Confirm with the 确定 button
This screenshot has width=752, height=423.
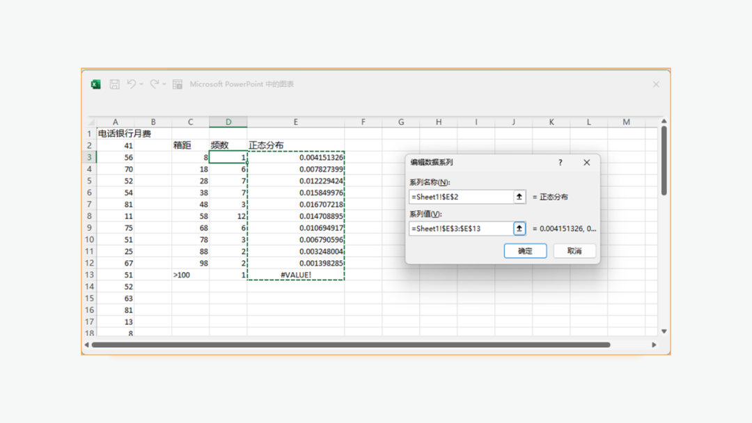tap(525, 251)
